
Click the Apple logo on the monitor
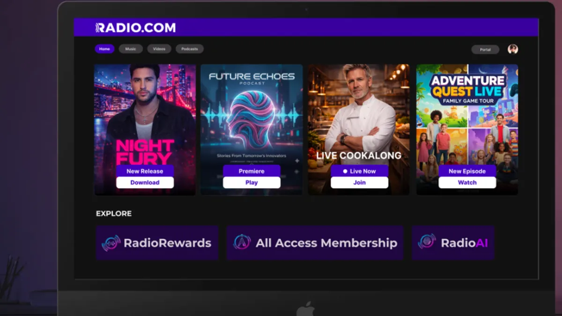[x=305, y=309]
